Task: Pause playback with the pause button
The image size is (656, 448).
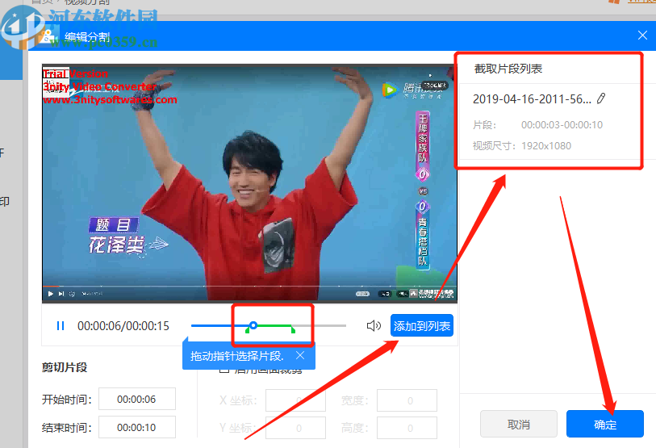Action: coord(61,326)
